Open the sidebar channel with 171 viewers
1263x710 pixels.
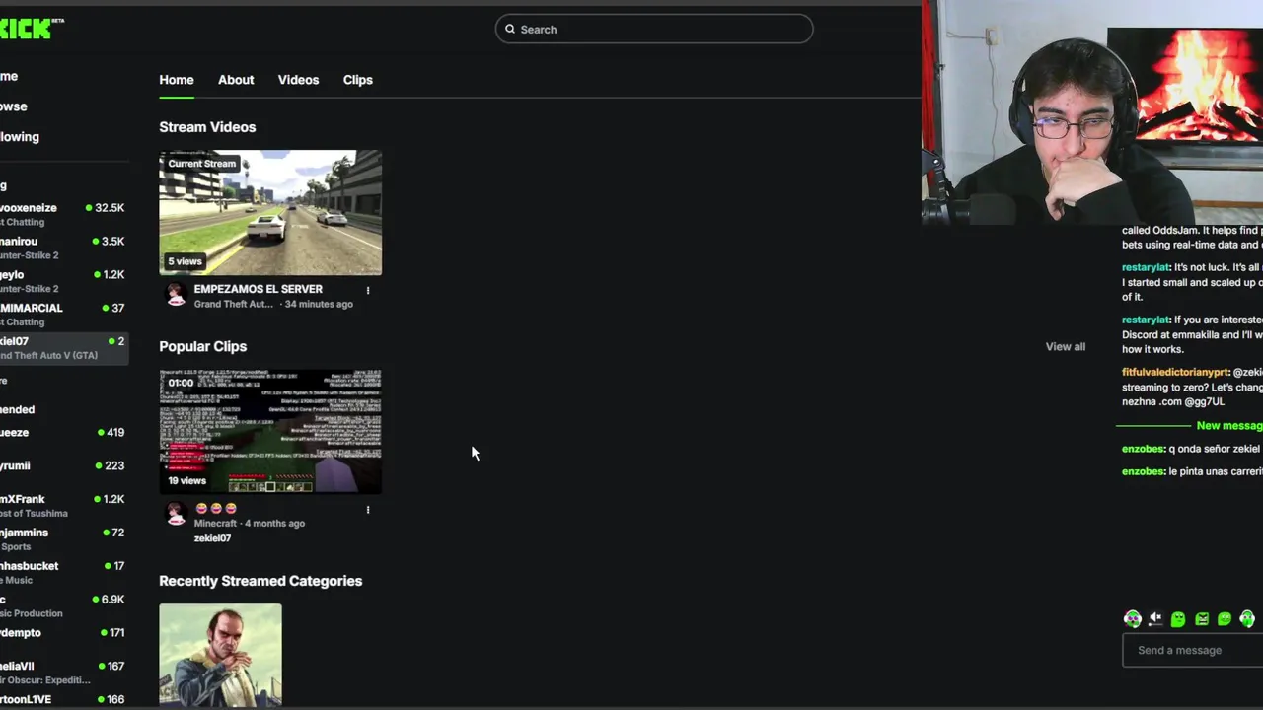point(63,632)
